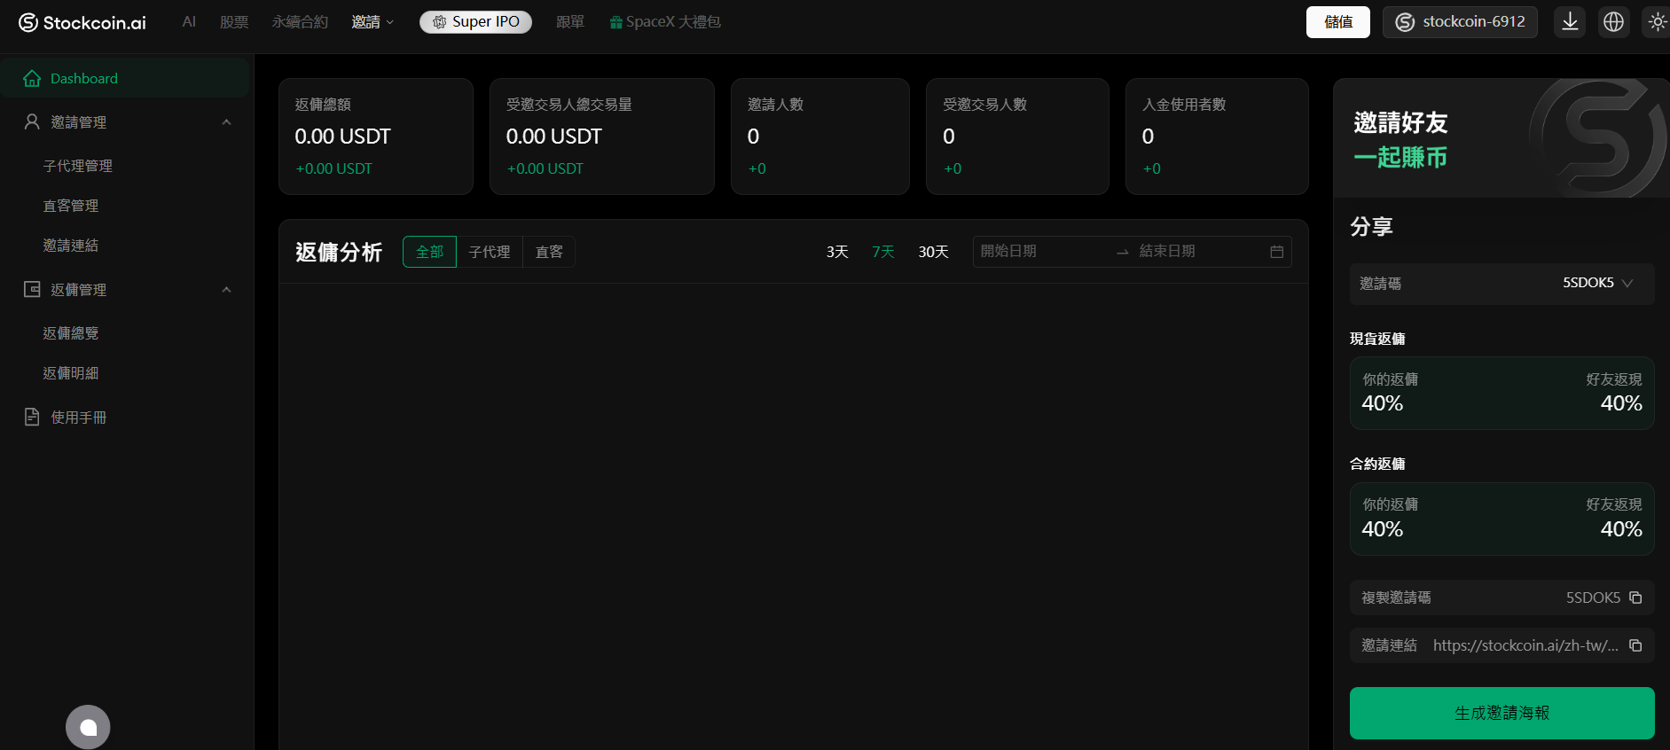
Task: Select the 全部 filter tab
Action: coord(429,252)
